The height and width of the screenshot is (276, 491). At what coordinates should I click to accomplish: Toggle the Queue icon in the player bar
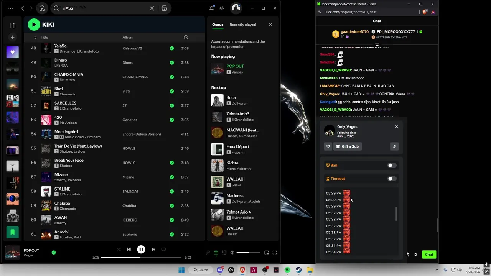click(216, 253)
